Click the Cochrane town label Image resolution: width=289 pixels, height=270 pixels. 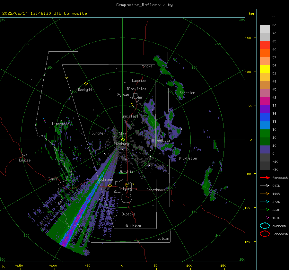tap(105, 179)
